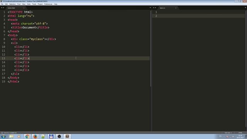
Task: Open the Project menu
Action: coord(40,4)
